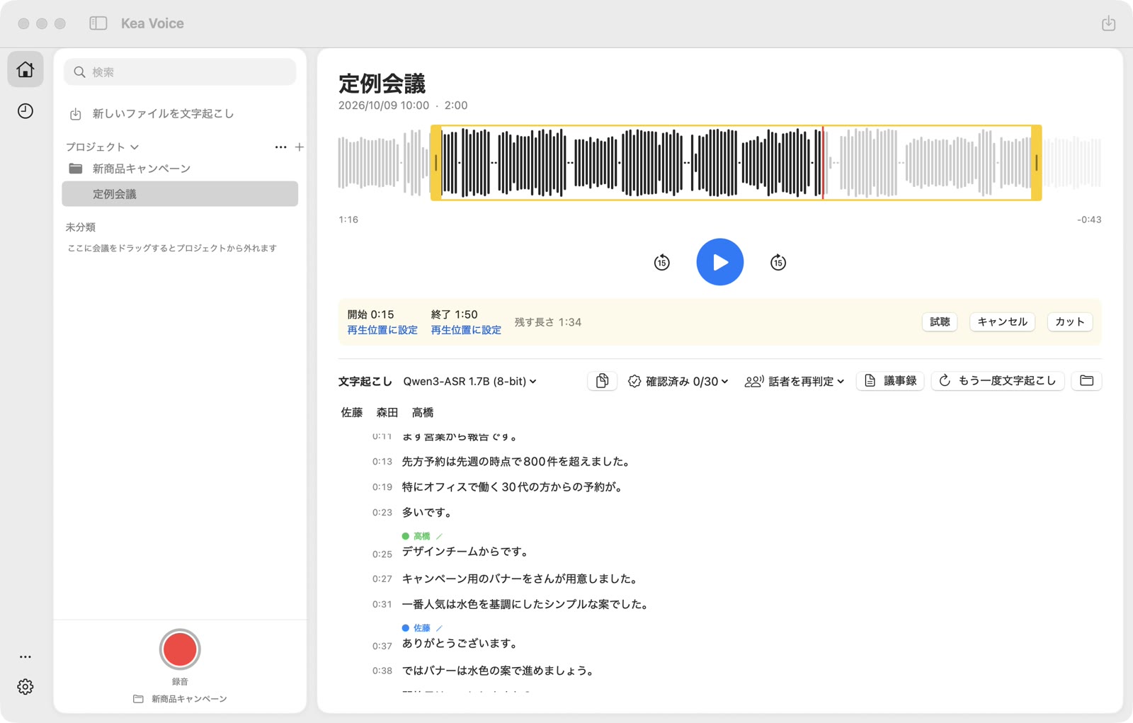The width and height of the screenshot is (1133, 723).
Task: Click the line ではバナーは水色の案で進めましょう。
Action: pyautogui.click(x=498, y=671)
